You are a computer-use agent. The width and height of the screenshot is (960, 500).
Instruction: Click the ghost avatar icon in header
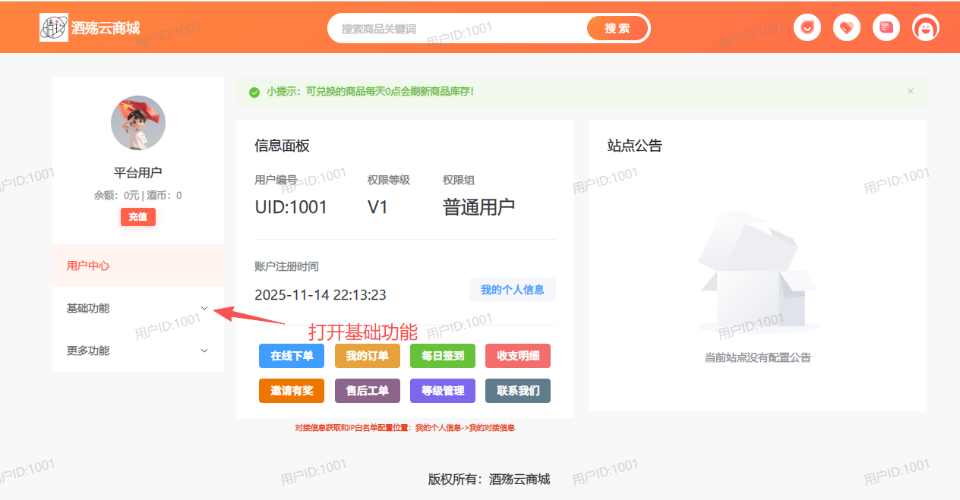(x=926, y=28)
